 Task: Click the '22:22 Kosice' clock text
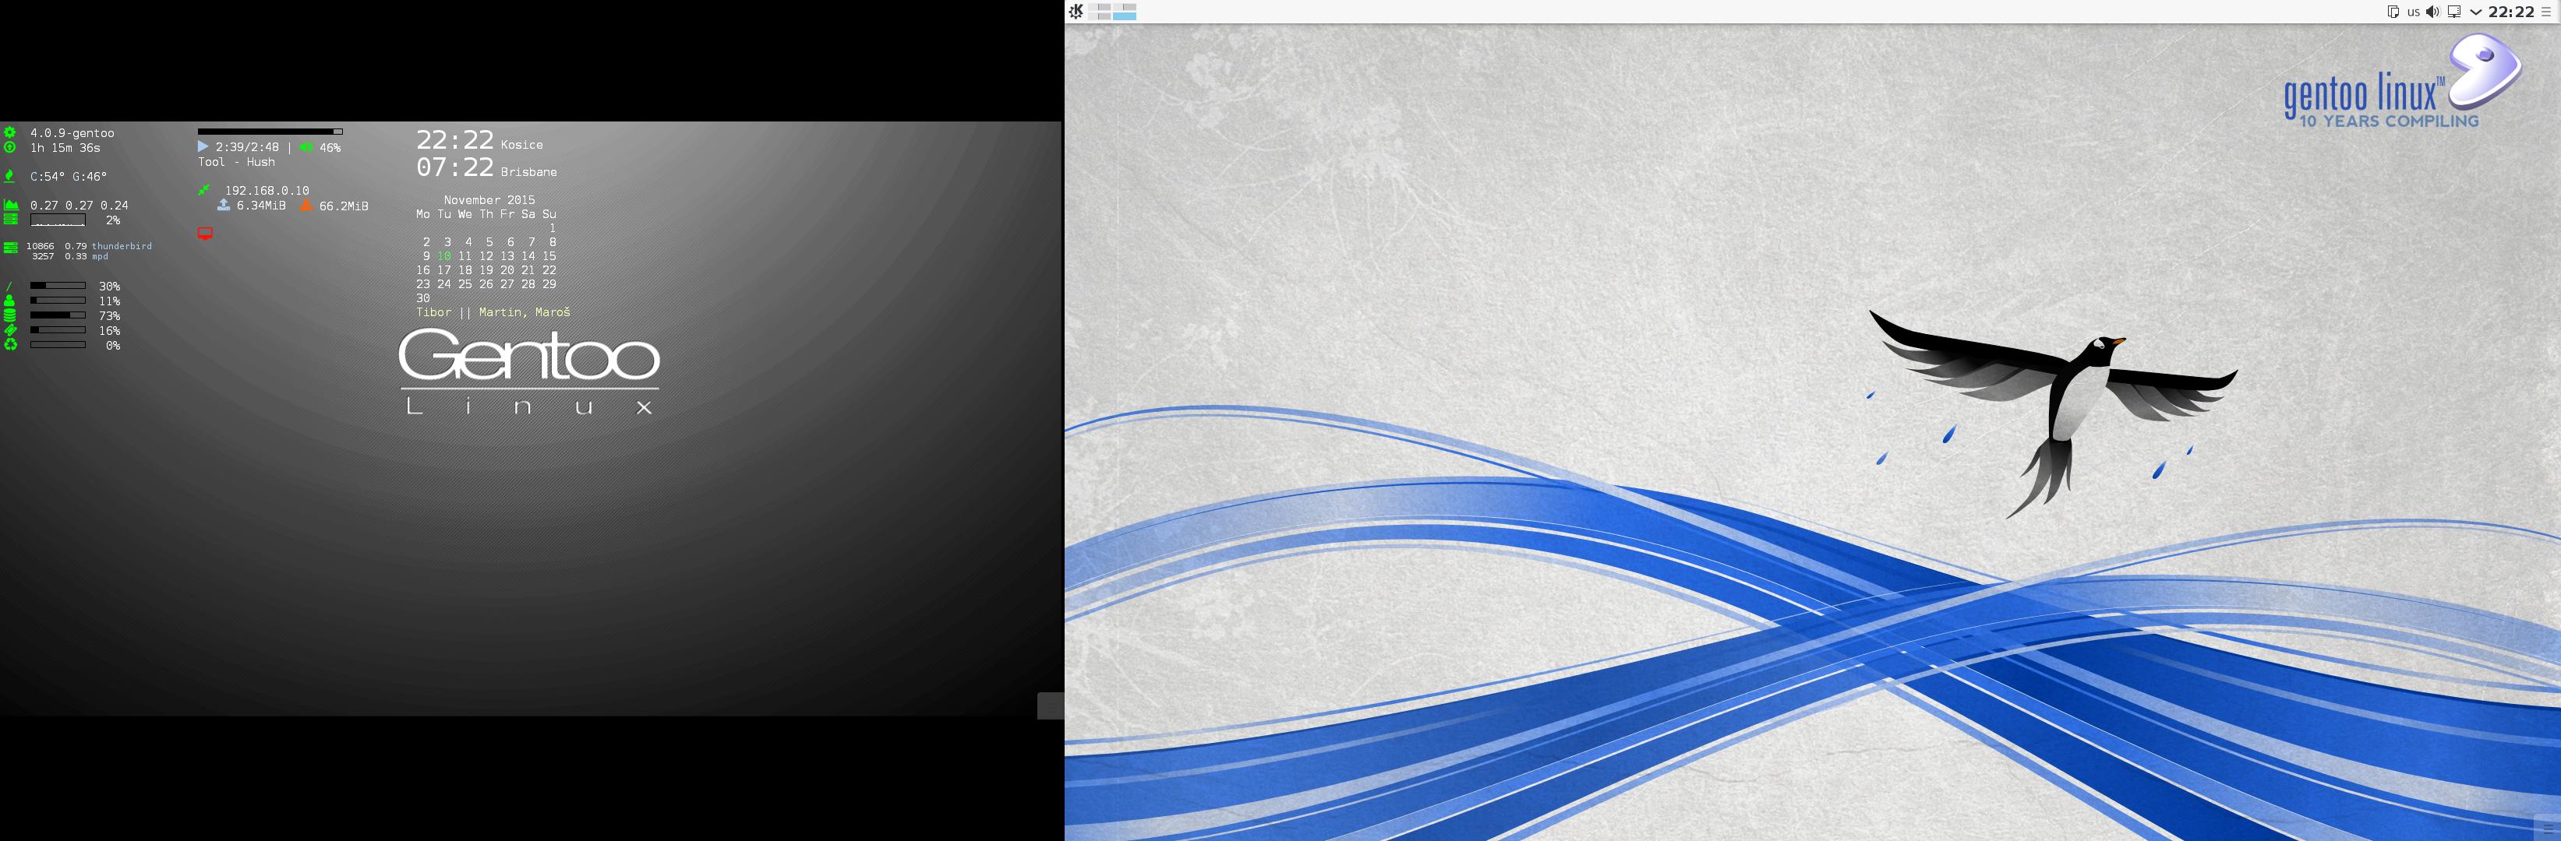click(479, 141)
